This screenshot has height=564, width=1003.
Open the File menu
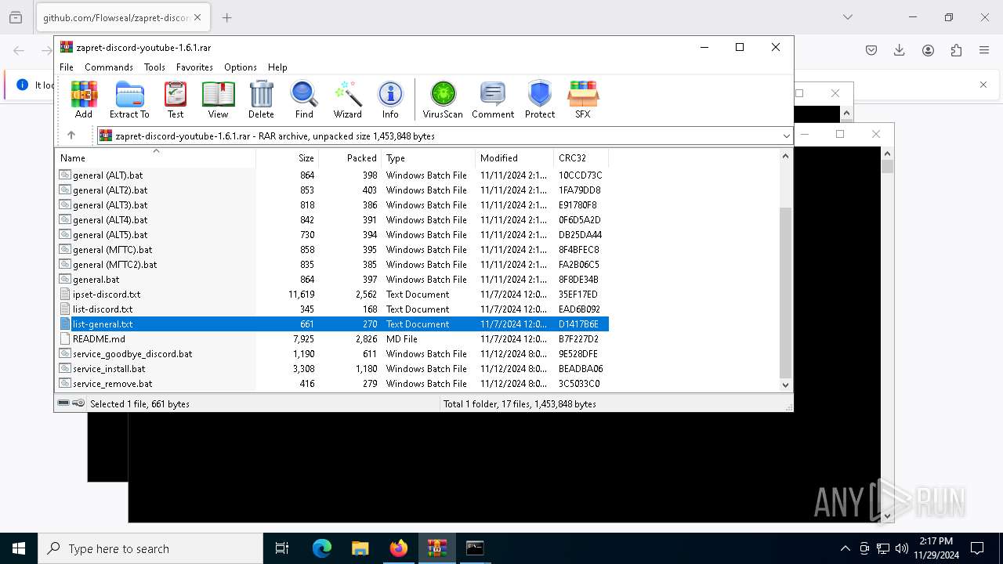pyautogui.click(x=67, y=67)
